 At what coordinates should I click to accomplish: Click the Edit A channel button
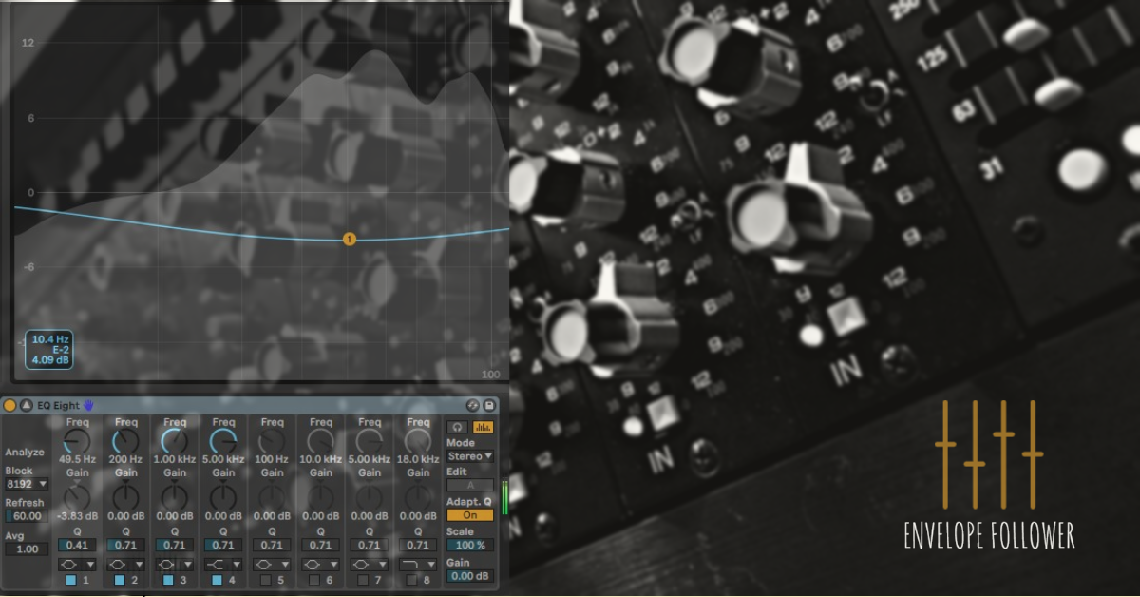469,485
